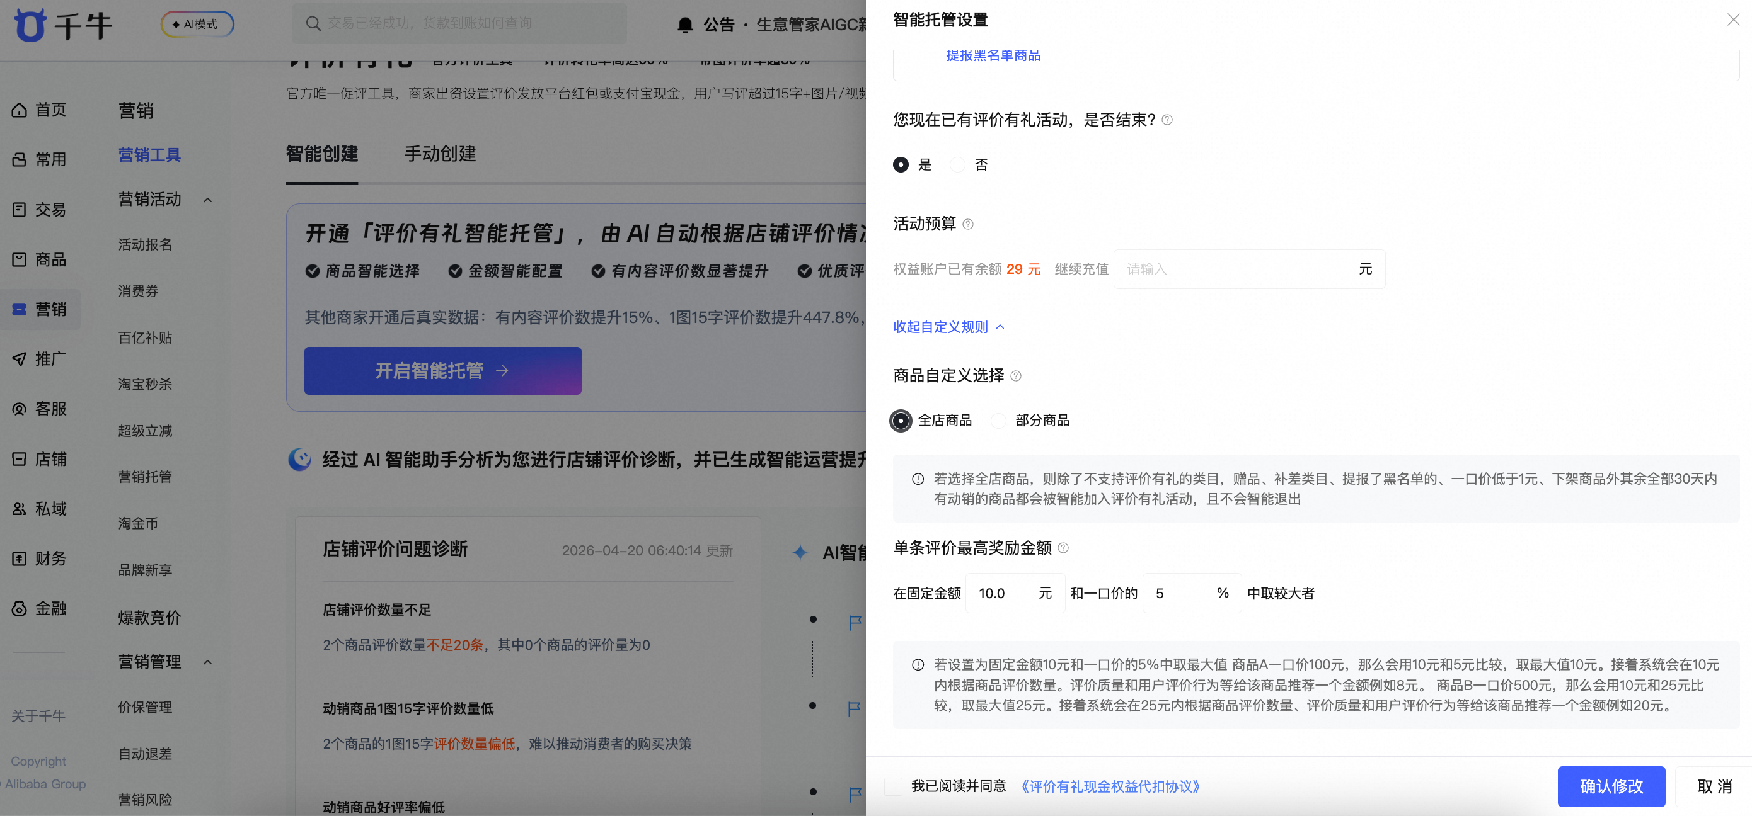The height and width of the screenshot is (816, 1752).
Task: Click the top search box
Action: tap(460, 24)
